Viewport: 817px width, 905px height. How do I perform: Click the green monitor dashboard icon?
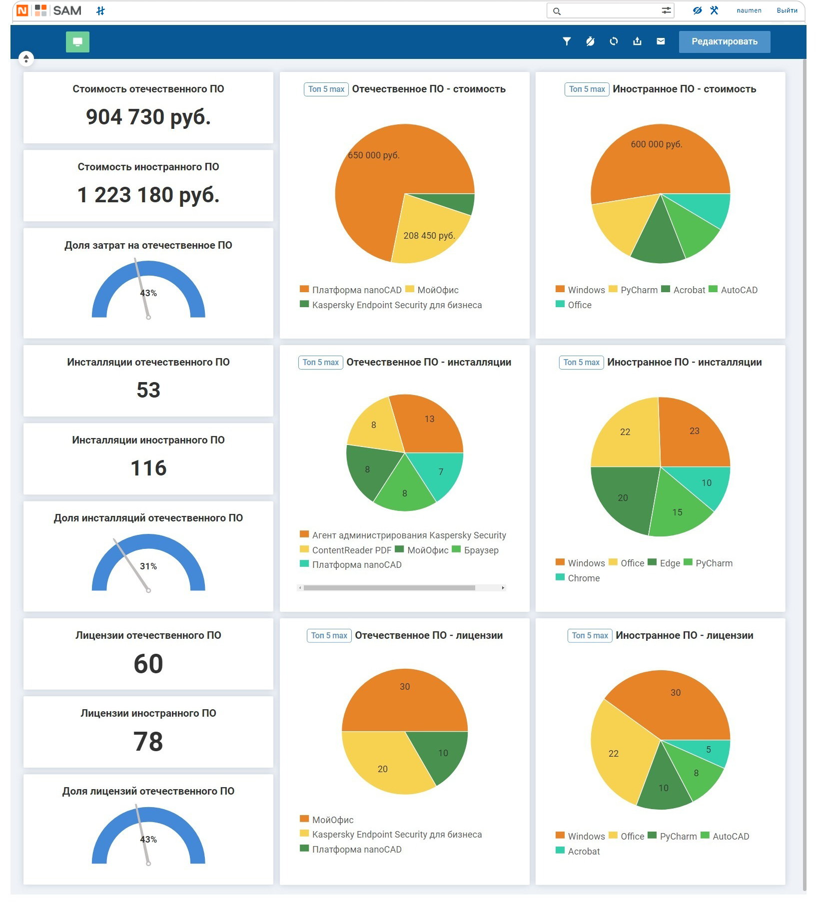point(77,42)
